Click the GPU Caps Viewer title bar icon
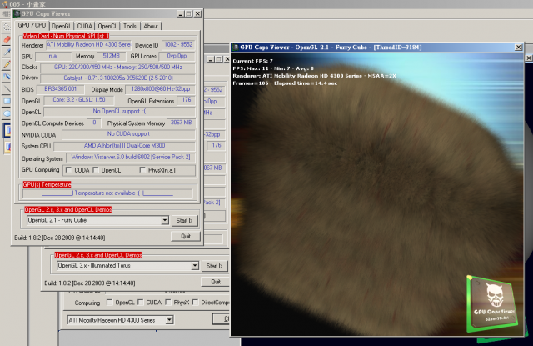 17,13
